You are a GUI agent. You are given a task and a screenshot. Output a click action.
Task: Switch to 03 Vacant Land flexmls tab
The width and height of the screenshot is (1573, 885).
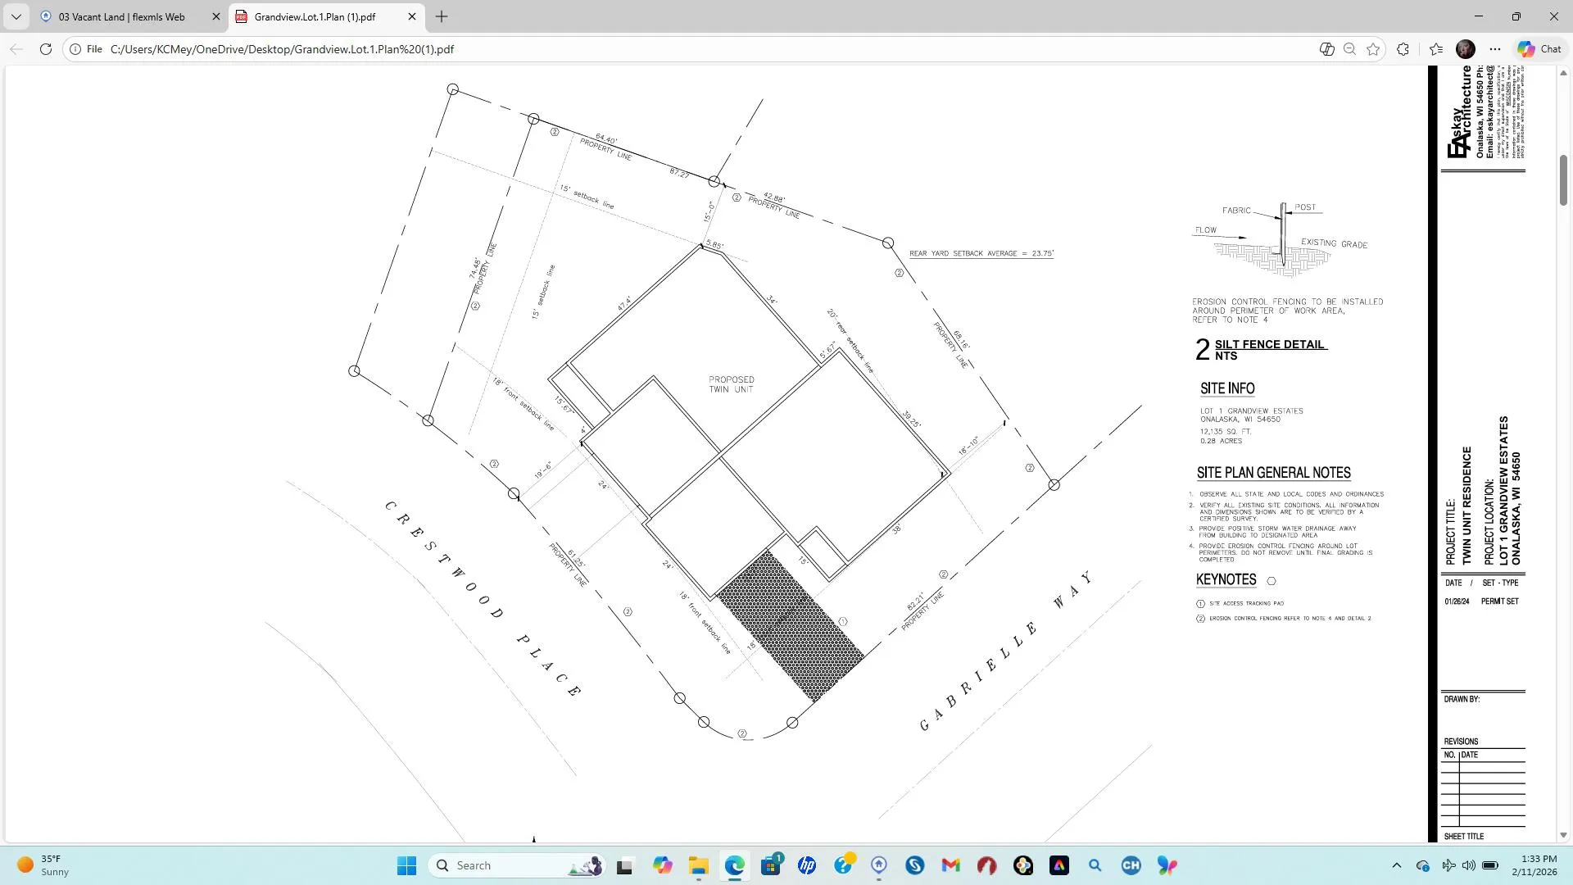121,16
